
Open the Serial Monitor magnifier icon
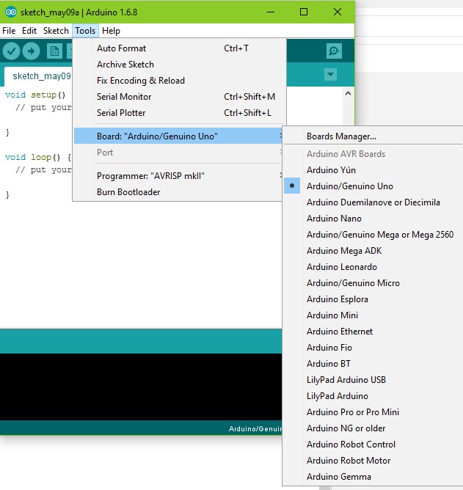(x=334, y=51)
